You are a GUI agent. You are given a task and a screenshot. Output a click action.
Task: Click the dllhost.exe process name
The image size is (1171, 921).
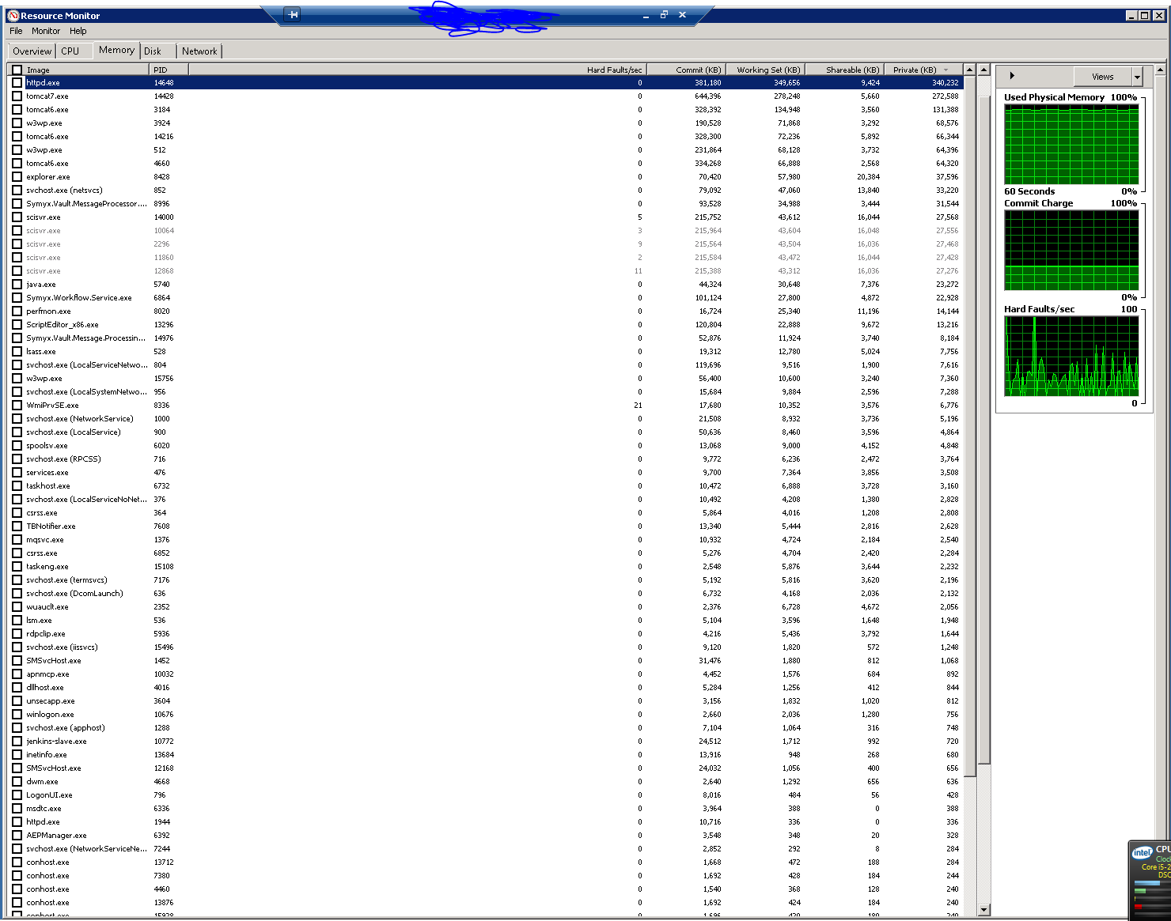coord(45,687)
